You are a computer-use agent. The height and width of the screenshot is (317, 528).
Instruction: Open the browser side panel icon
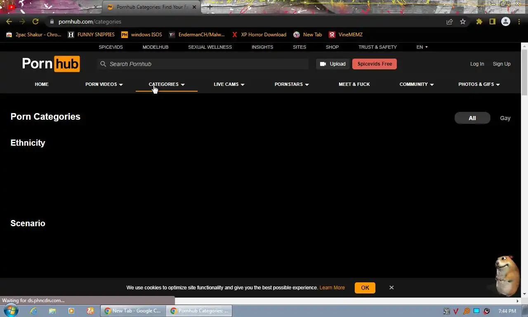[492, 21]
